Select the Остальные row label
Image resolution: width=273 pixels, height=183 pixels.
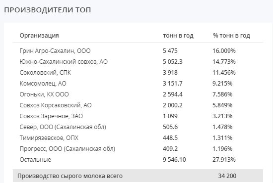[35, 160]
